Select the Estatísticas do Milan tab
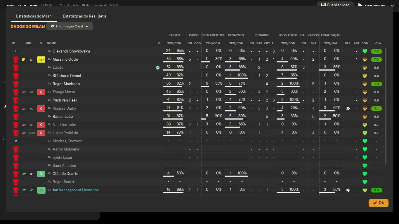This screenshot has height=224, width=399. (x=34, y=16)
